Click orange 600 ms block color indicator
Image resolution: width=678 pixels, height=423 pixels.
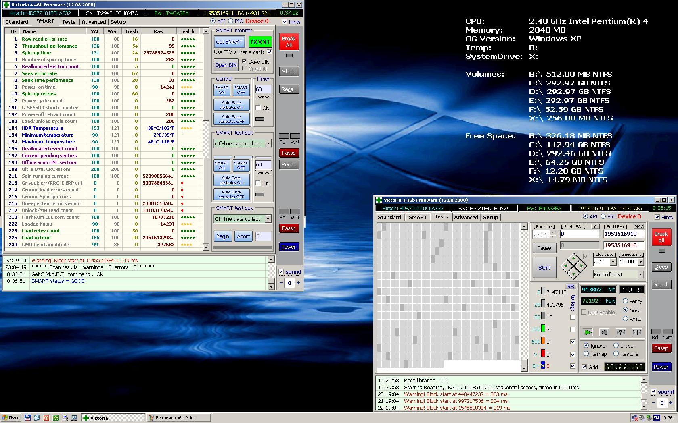click(x=543, y=341)
